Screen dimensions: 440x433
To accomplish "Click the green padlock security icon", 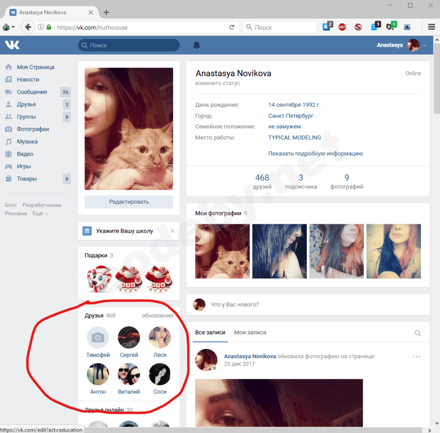I will coord(49,27).
